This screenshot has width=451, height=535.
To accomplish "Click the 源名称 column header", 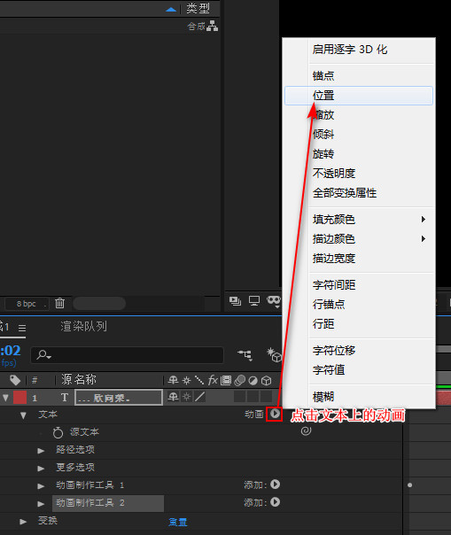I will pyautogui.click(x=79, y=379).
